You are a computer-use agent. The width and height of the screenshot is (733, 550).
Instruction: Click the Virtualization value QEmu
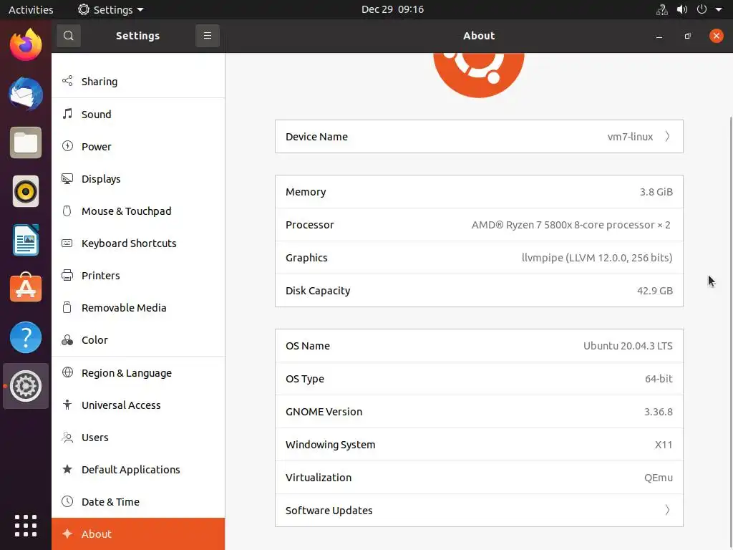(659, 478)
